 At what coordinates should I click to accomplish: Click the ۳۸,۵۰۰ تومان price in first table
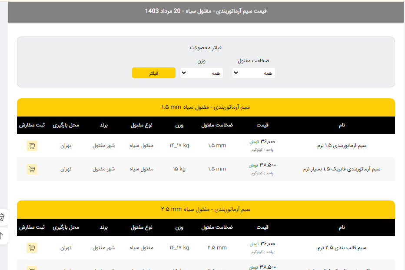pyautogui.click(x=262, y=165)
